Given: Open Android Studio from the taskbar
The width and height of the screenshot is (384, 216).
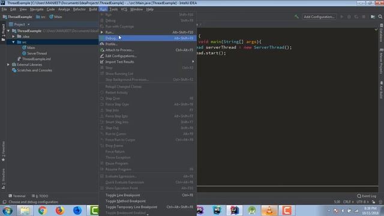Looking at the screenshot, I should tap(252, 211).
